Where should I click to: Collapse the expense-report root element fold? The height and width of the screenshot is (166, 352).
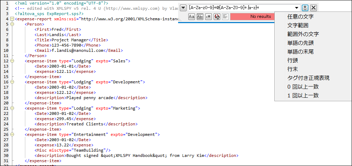click(12, 19)
